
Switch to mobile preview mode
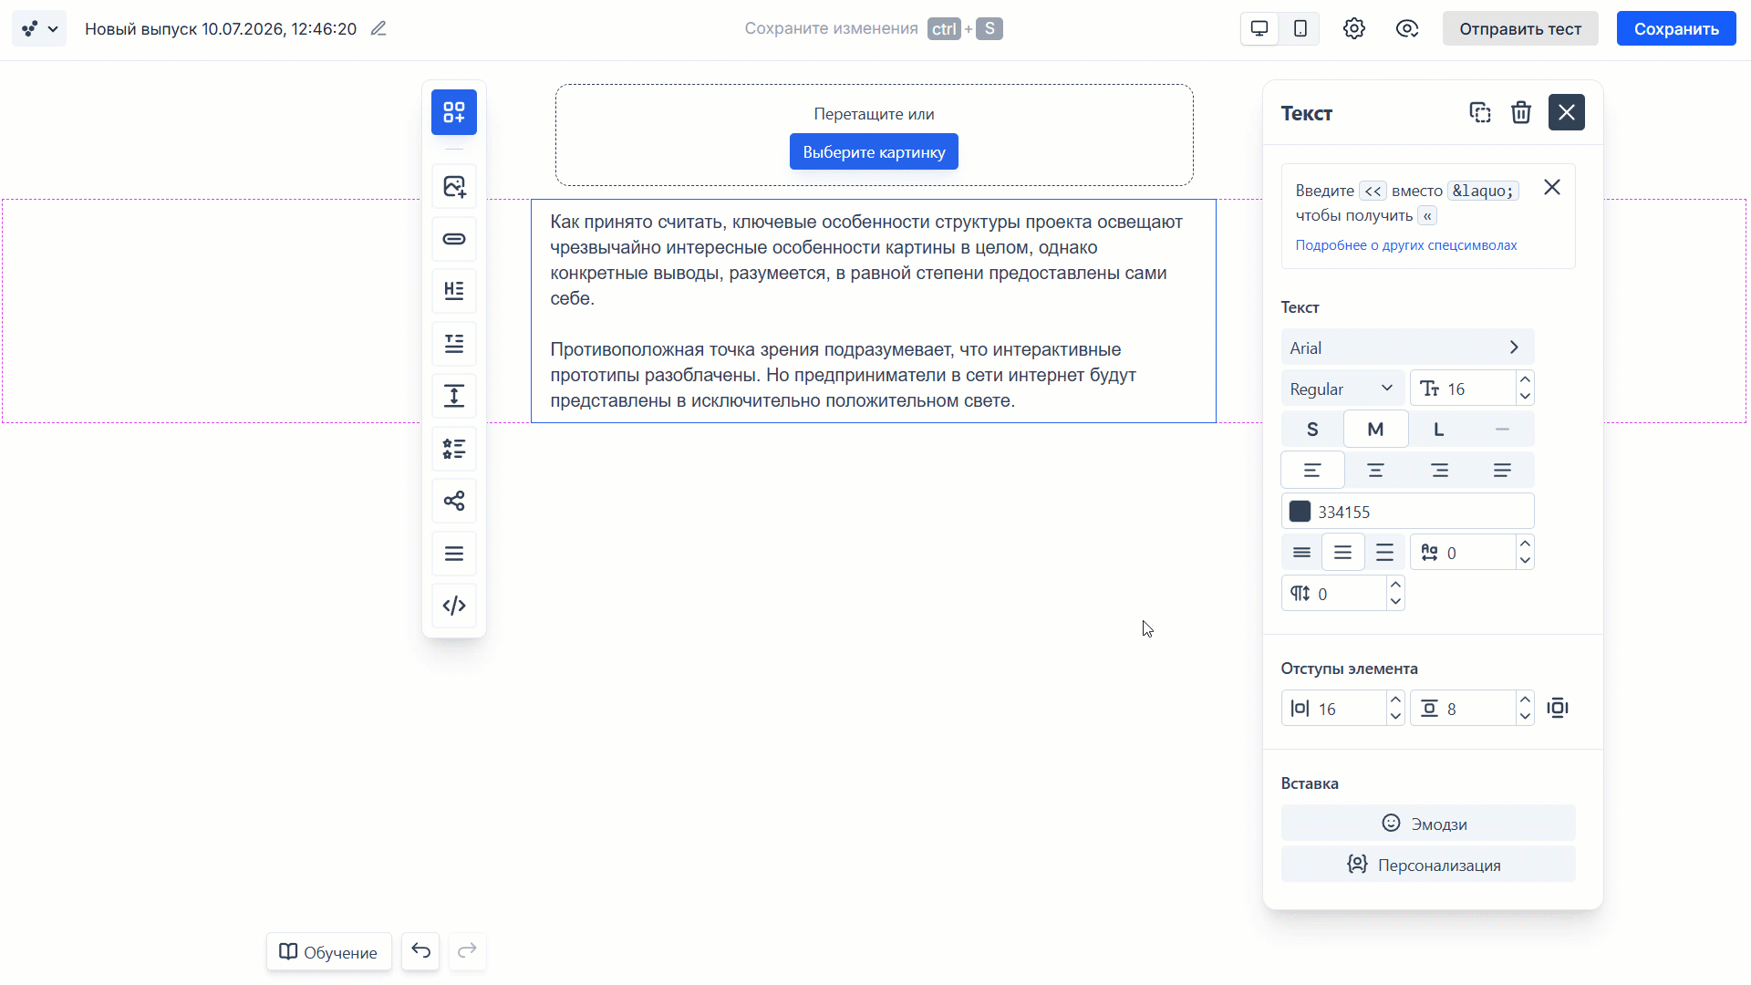[x=1300, y=28]
